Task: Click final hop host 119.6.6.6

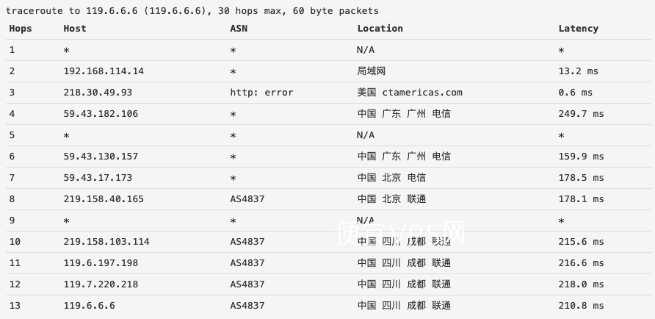Action: tap(89, 306)
